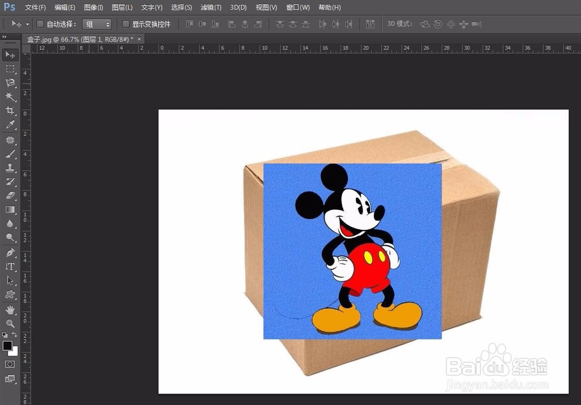This screenshot has width=581, height=405.
Task: Click Distribute left edges button
Action: [322, 24]
